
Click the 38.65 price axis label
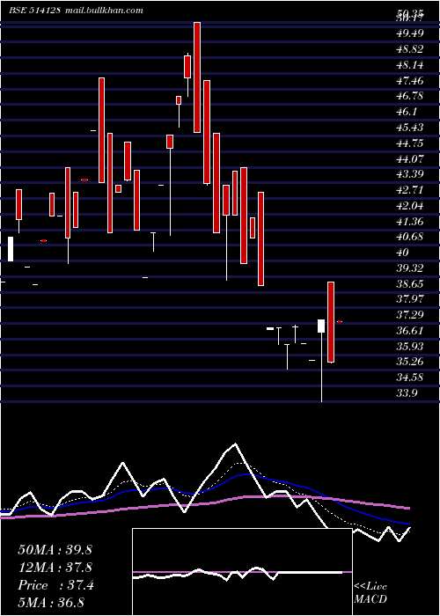pyautogui.click(x=410, y=284)
